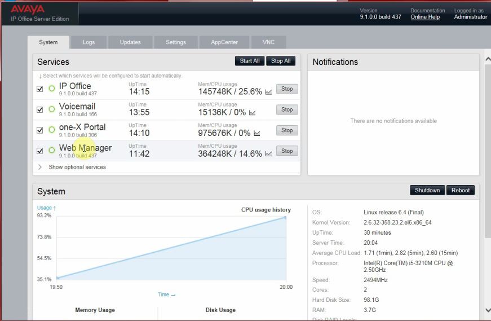The width and height of the screenshot is (491, 321).
Task: Click the Voicemail status indicator circle
Action: click(52, 109)
